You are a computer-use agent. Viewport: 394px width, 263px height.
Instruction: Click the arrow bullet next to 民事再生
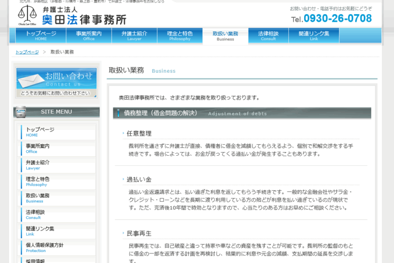click(x=123, y=233)
